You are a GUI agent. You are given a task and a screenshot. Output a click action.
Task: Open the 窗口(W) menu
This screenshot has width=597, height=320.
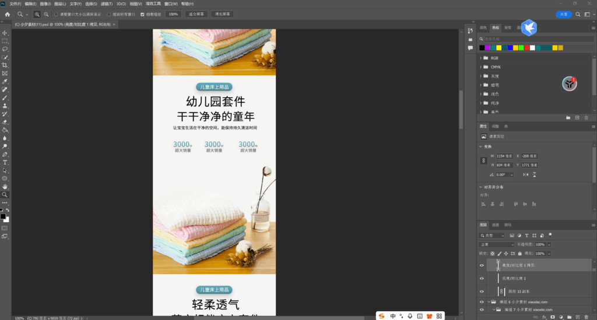pyautogui.click(x=171, y=4)
